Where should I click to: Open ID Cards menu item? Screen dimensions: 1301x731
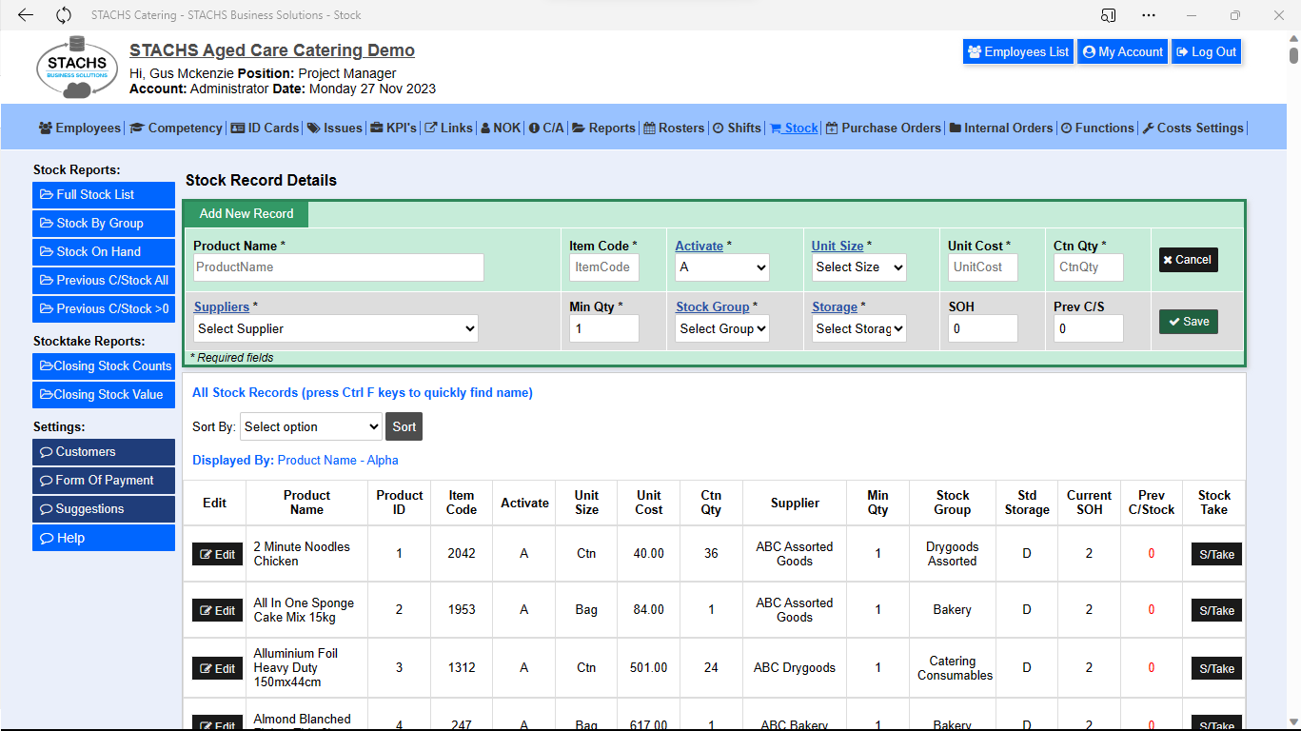pyautogui.click(x=265, y=128)
